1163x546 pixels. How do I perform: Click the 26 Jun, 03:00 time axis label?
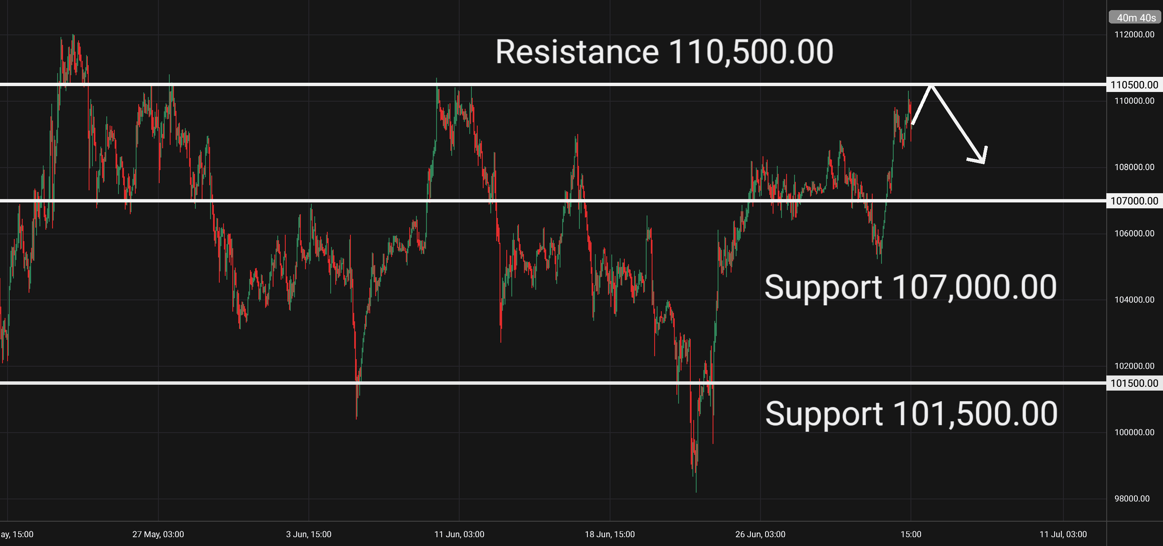(x=760, y=534)
